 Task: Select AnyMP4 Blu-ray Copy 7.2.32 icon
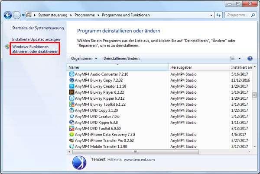coord(71,80)
